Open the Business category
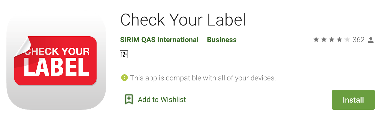 [222, 40]
